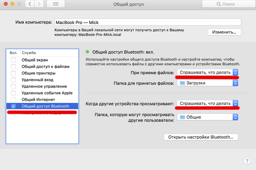The height and width of the screenshot is (170, 256).
Task: Click the Имя компьютера text field
Action: click(148, 22)
